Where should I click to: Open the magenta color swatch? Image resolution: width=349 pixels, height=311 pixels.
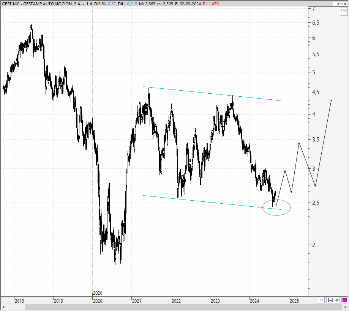[x=344, y=300]
